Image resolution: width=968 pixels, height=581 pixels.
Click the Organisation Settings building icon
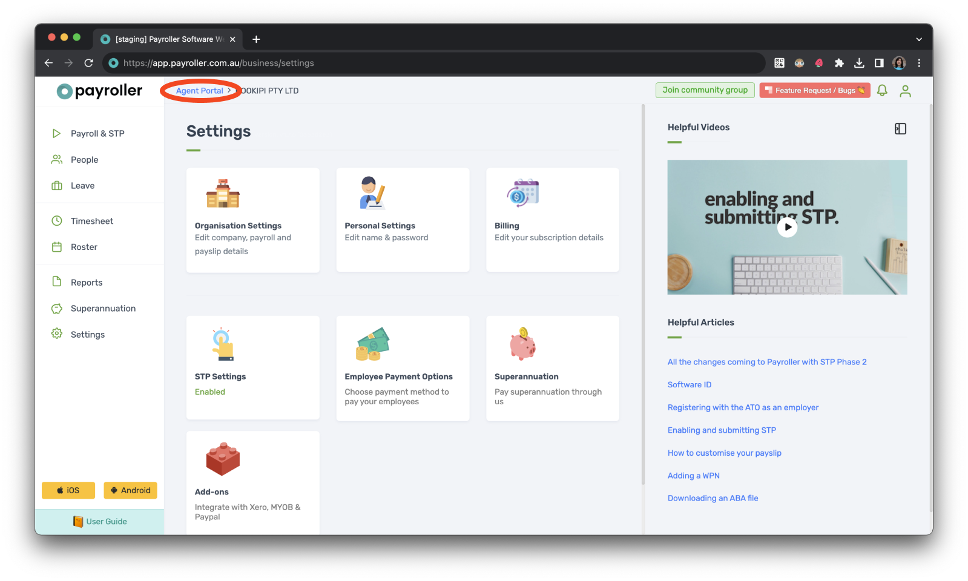click(x=223, y=194)
